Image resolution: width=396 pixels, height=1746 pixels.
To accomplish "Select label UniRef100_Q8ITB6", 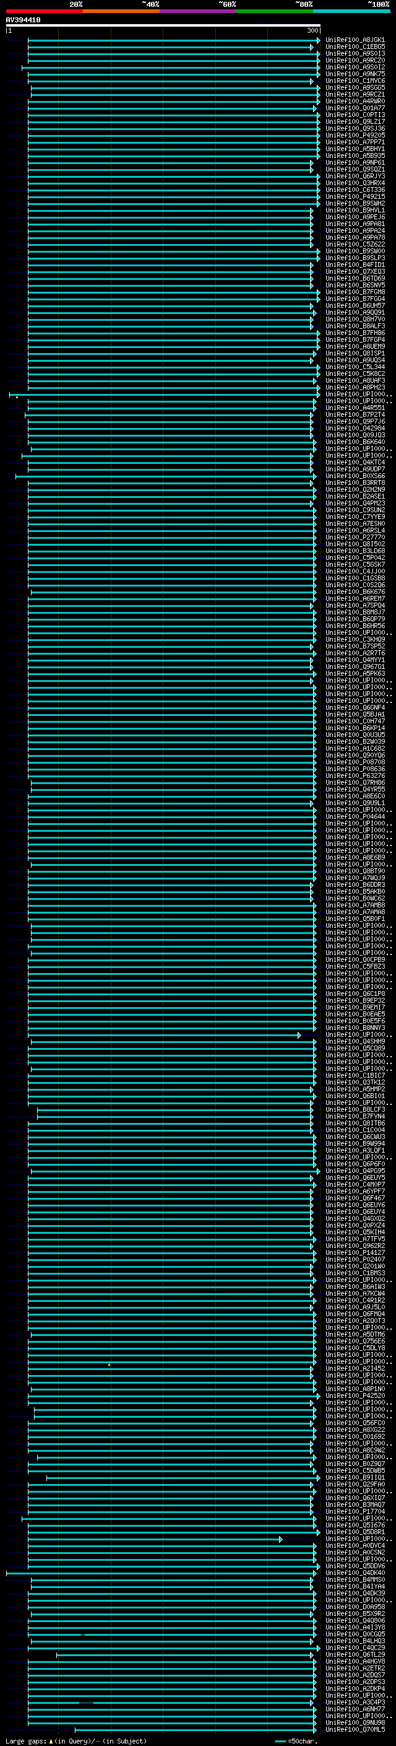I will pyautogui.click(x=355, y=1123).
